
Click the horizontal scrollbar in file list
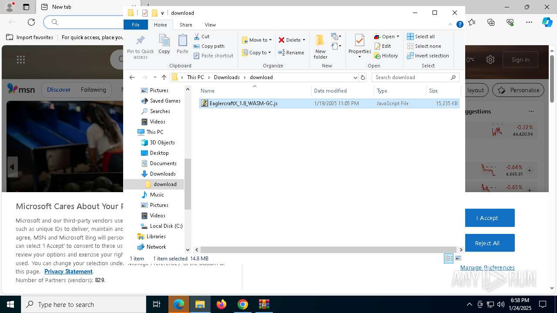329,250
